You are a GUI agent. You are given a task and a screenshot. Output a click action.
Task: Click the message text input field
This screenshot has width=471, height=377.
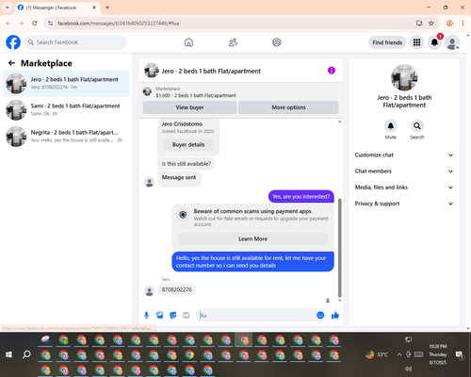tap(256, 315)
